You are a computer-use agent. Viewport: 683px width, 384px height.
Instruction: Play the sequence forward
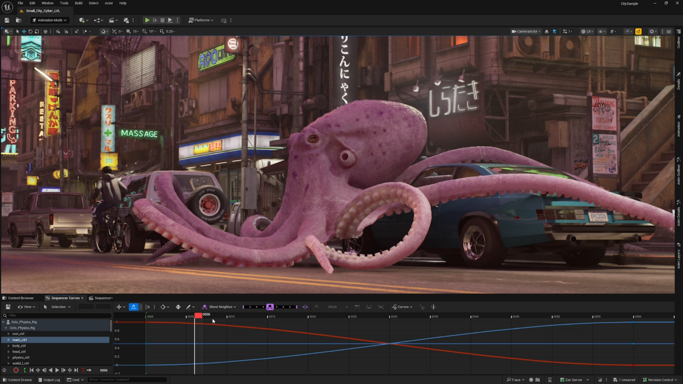click(x=57, y=370)
